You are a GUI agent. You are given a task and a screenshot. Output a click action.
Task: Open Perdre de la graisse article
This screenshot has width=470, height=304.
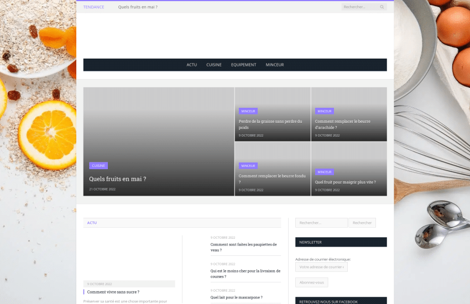270,124
